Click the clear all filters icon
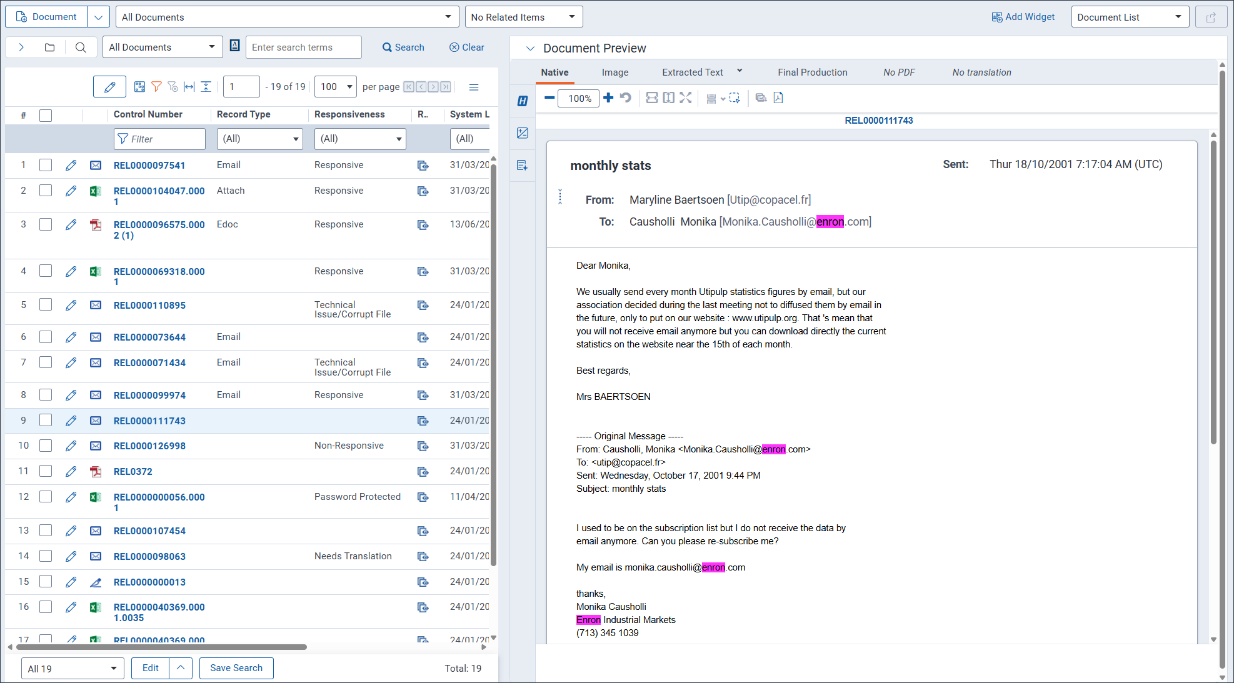 173,87
